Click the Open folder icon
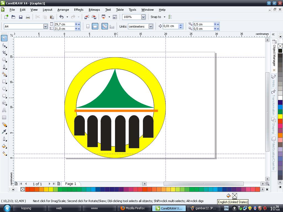 click(x=13, y=17)
